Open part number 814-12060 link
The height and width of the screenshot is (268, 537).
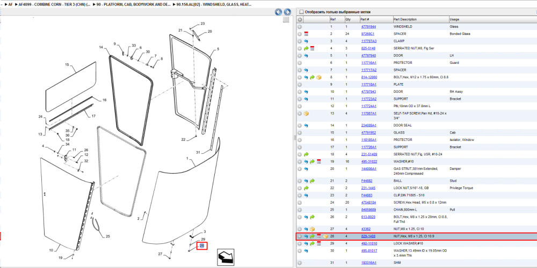click(x=369, y=77)
